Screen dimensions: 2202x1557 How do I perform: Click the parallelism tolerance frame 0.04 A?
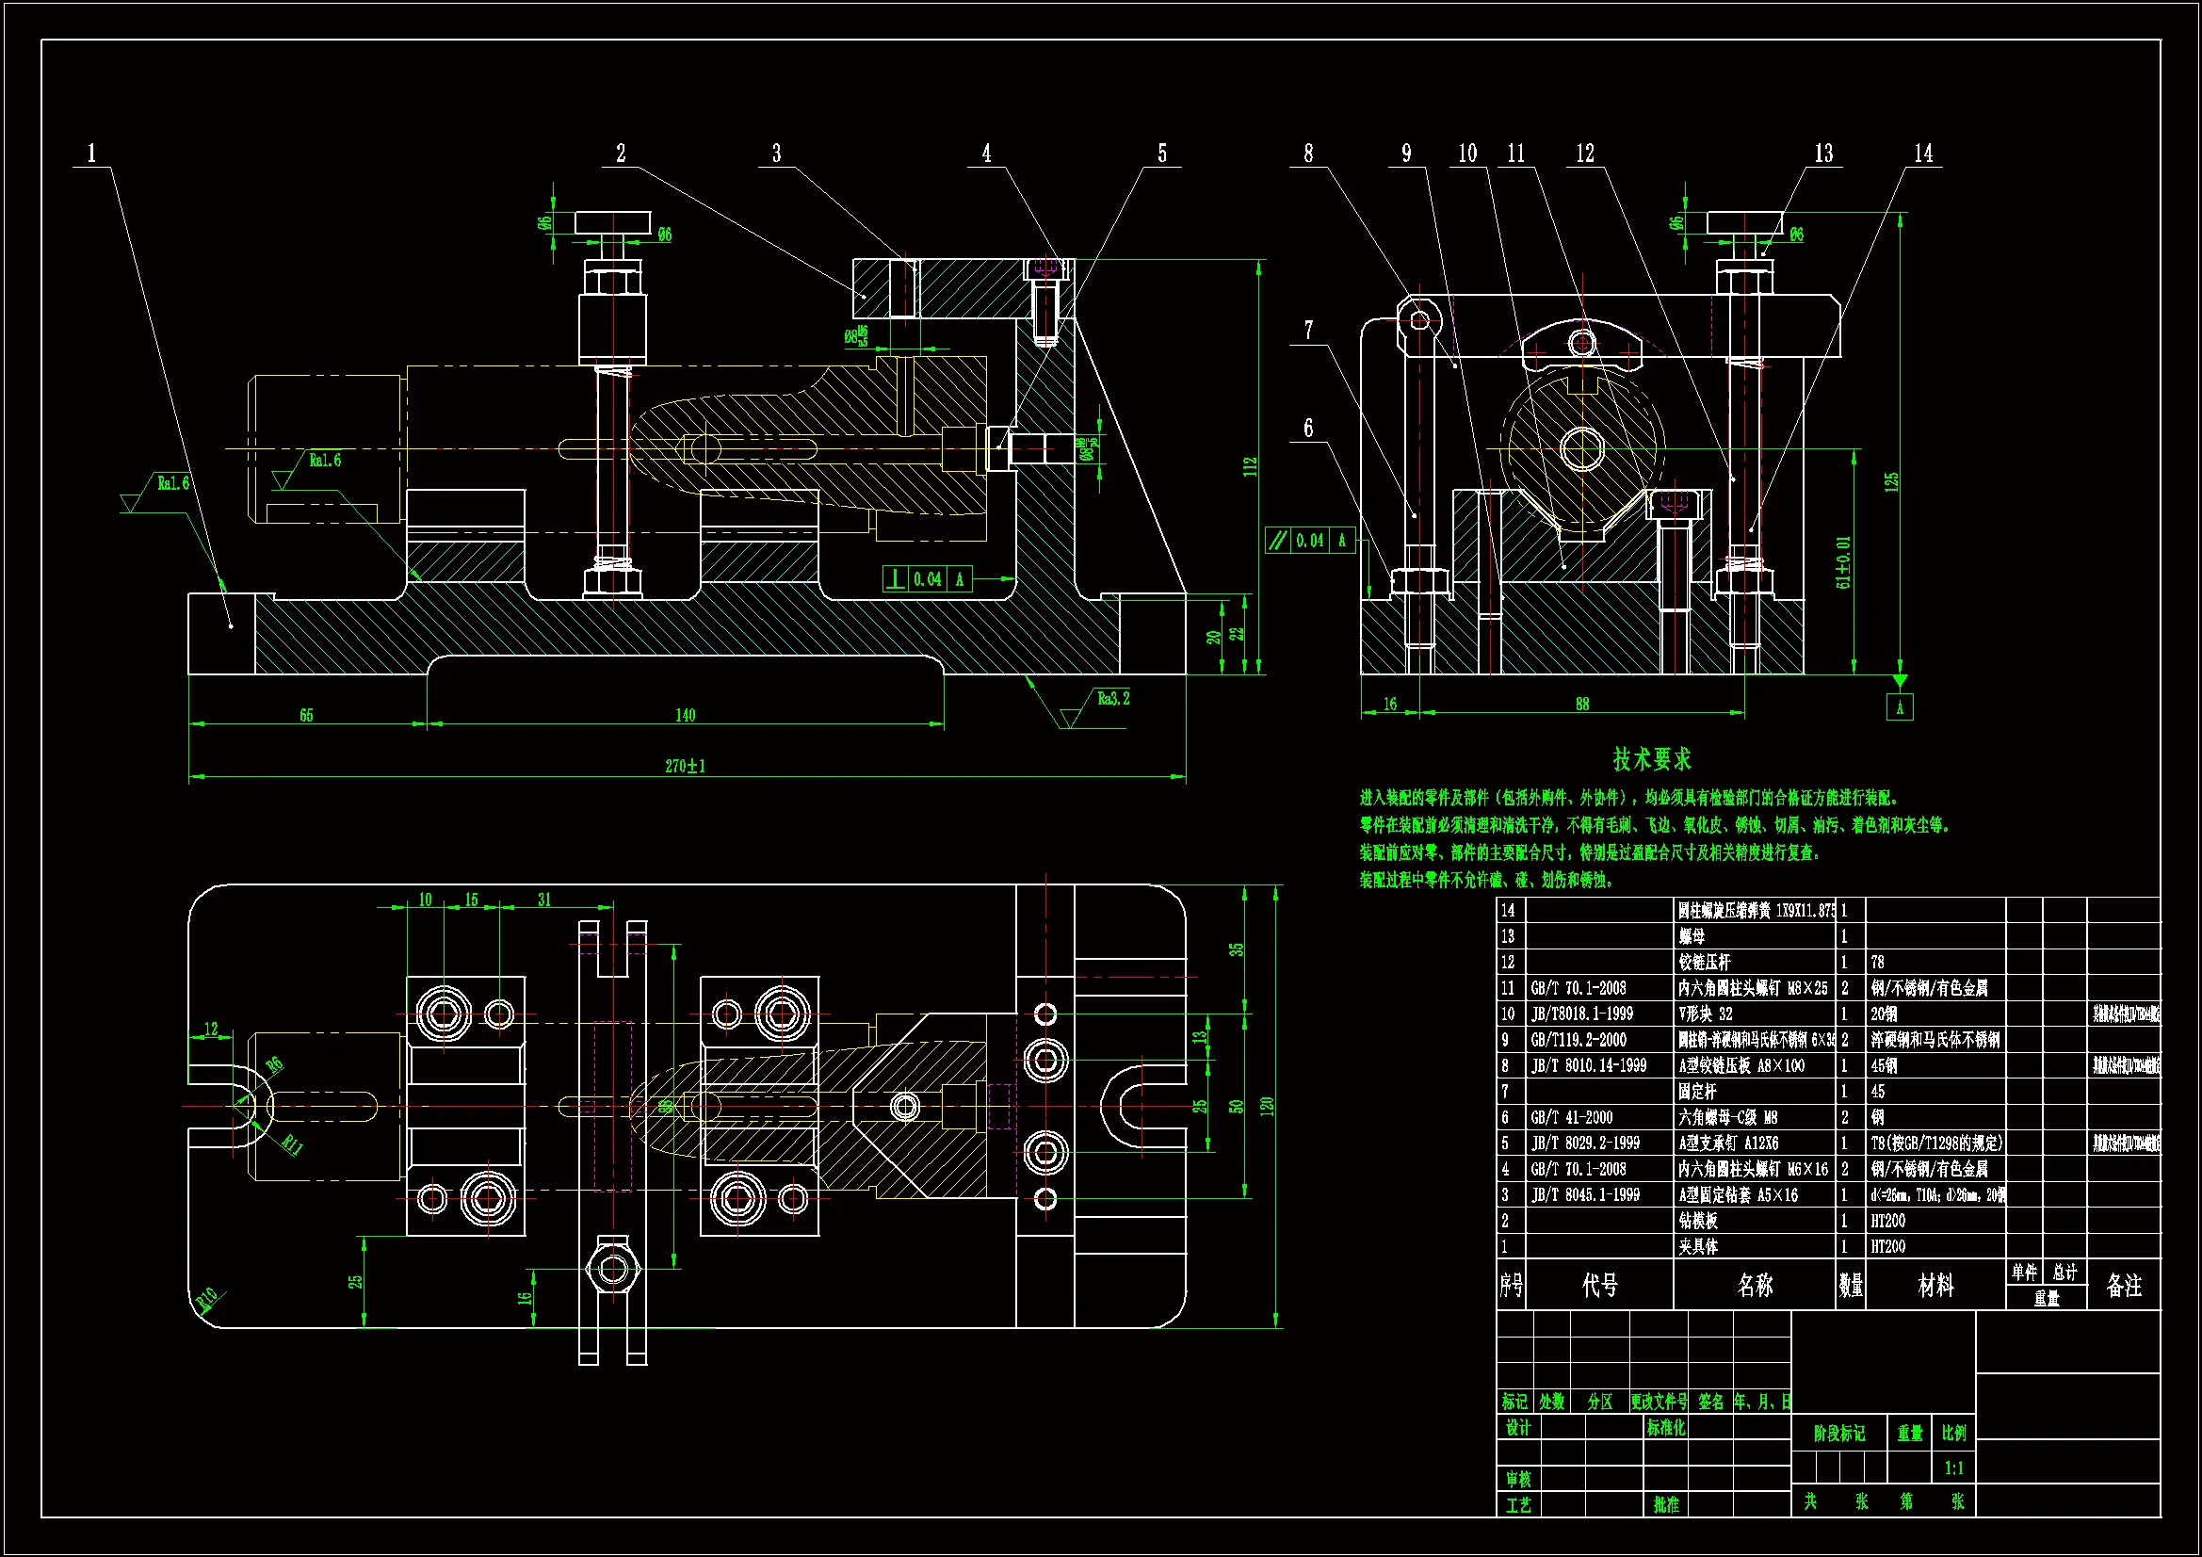[x=1310, y=541]
